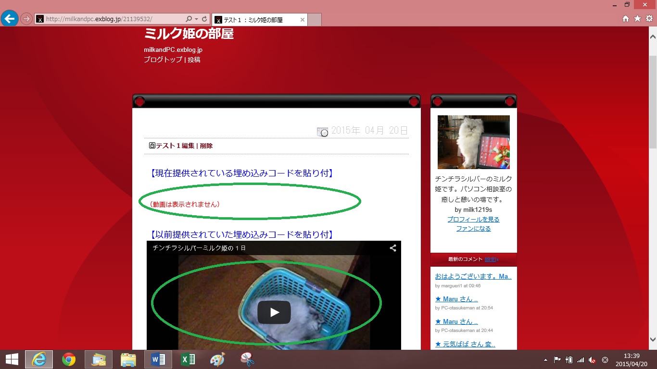Switch to Internet Explorer on taskbar

click(x=39, y=359)
